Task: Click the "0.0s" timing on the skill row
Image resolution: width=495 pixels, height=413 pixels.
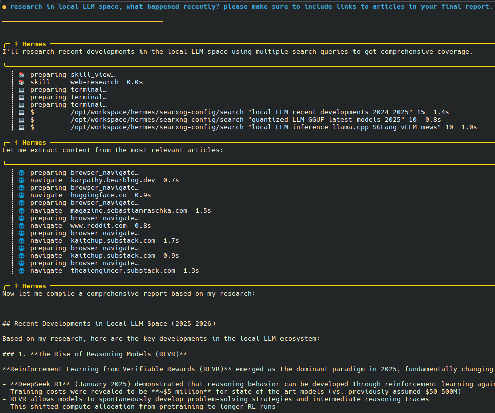Action: click(135, 82)
